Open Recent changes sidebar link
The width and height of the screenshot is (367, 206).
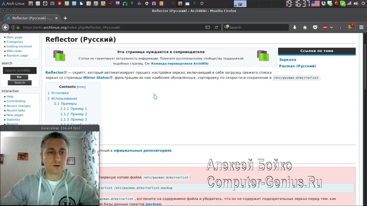[18, 106]
